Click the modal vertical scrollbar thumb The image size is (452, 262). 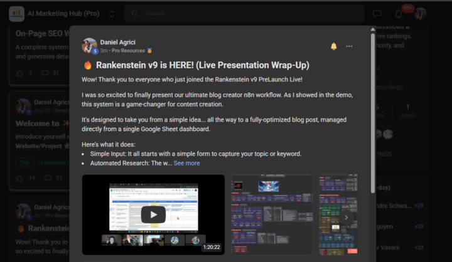tap(373, 113)
